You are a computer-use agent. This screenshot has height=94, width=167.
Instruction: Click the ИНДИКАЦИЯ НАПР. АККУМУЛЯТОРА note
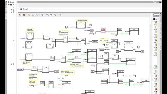77,65
